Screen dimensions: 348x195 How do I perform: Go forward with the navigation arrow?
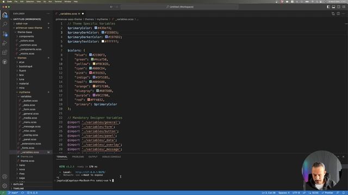117,7
